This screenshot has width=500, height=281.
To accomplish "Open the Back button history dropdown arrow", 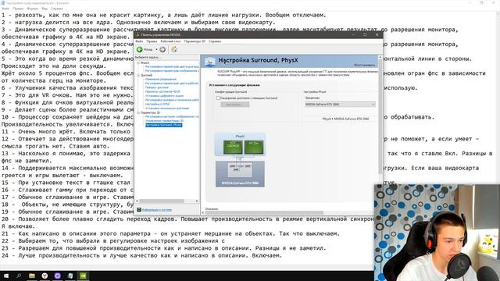I will click(156, 49).
